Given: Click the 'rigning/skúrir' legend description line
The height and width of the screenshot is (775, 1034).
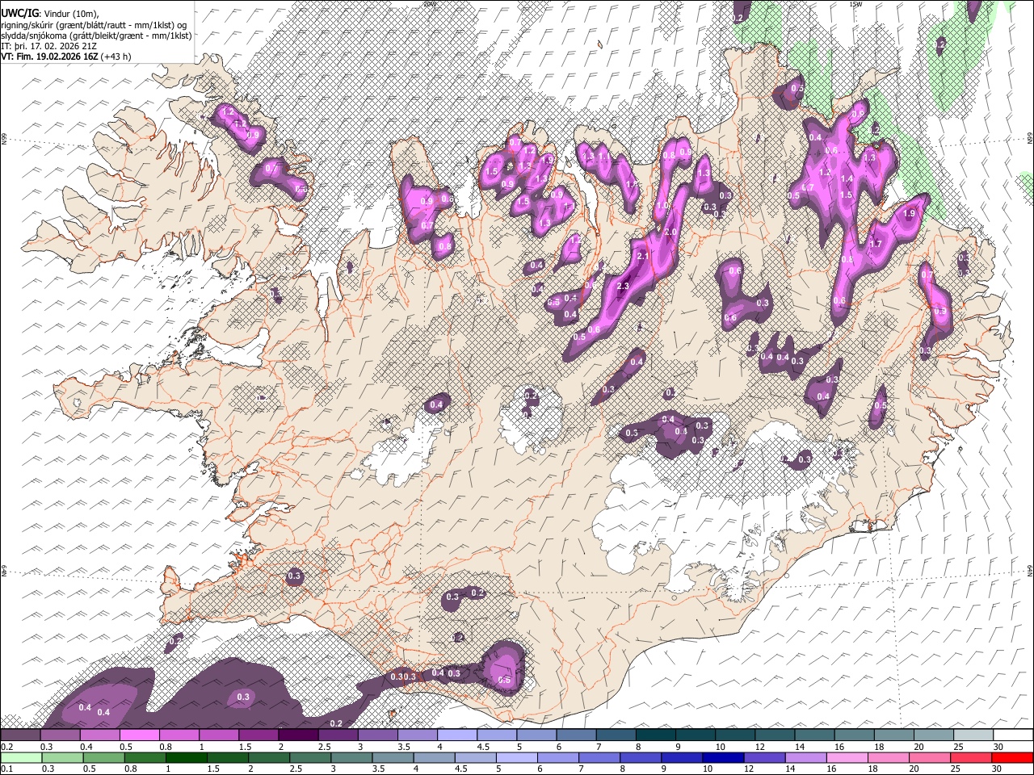Looking at the screenshot, I should [x=94, y=25].
